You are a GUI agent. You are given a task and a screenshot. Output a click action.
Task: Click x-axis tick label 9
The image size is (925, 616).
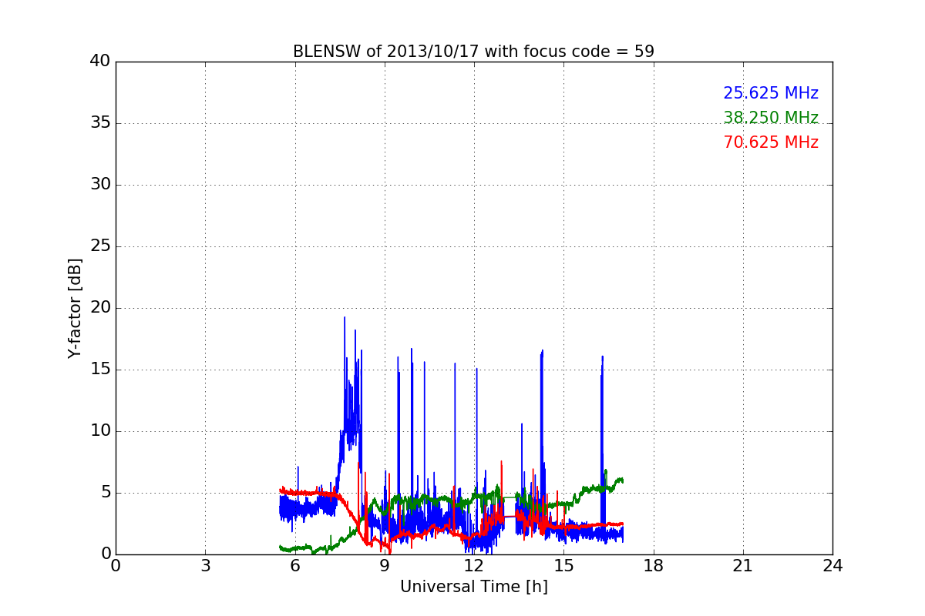pyautogui.click(x=385, y=566)
